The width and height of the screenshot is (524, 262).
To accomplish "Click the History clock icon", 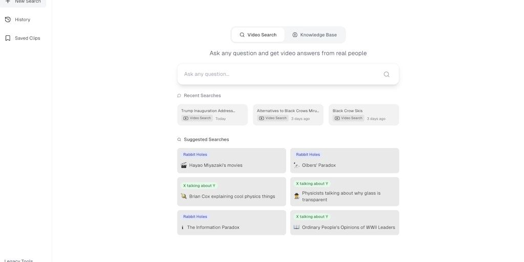I will 8,19.
